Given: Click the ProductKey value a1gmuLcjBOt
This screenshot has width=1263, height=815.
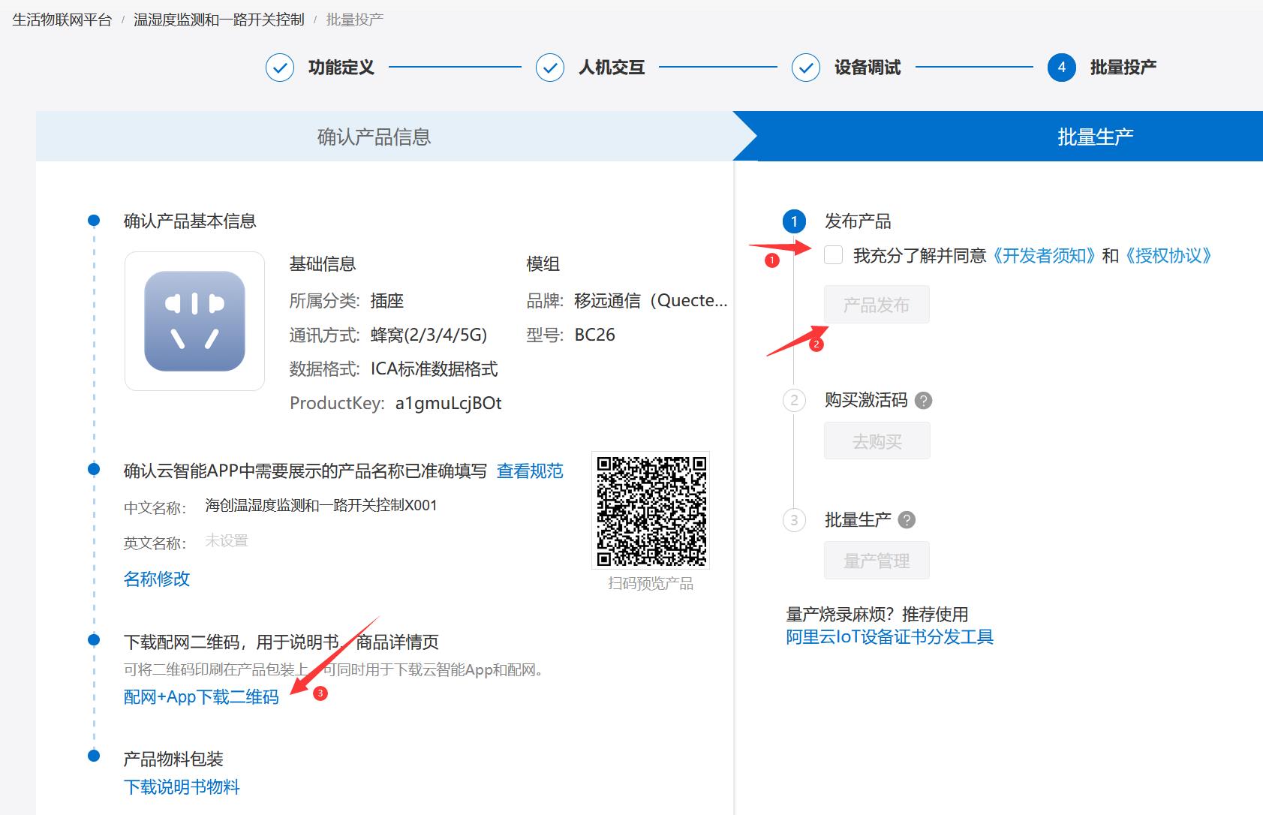Looking at the screenshot, I should (x=449, y=403).
